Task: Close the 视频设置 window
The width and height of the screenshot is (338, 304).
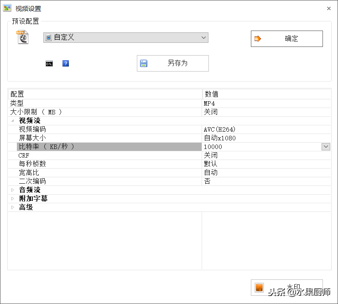Action: (329, 8)
